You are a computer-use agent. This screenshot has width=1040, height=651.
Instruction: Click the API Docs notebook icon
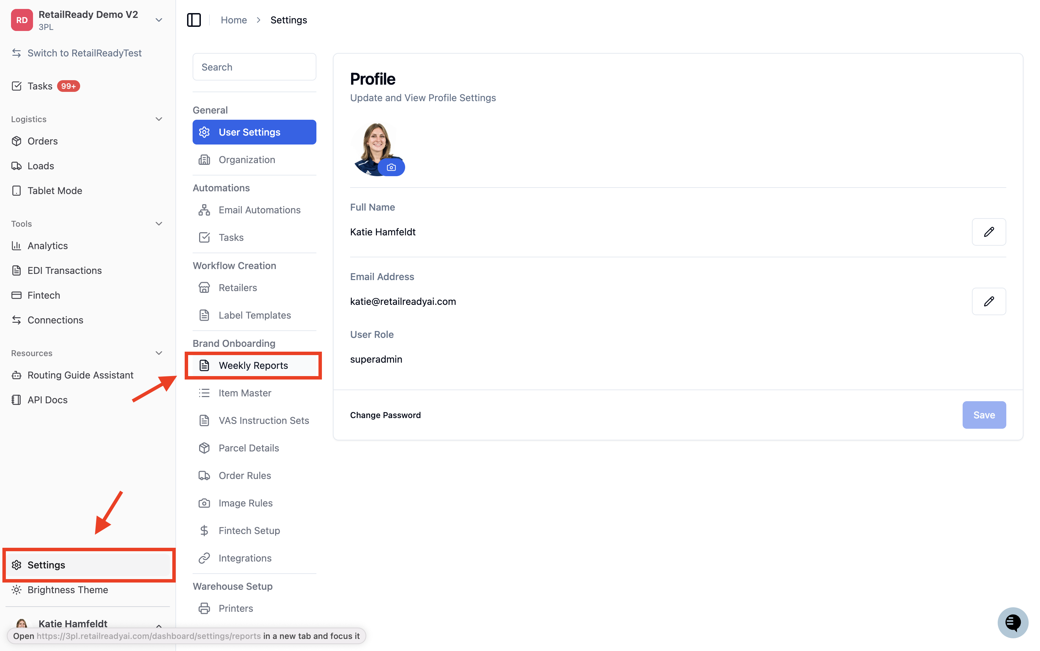pos(17,400)
